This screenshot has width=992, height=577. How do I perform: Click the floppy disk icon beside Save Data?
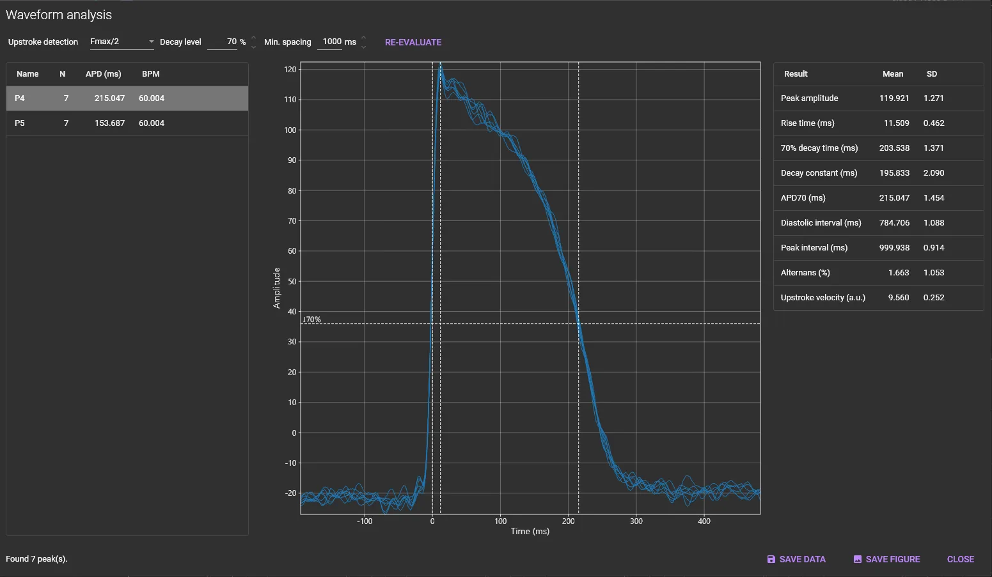771,559
